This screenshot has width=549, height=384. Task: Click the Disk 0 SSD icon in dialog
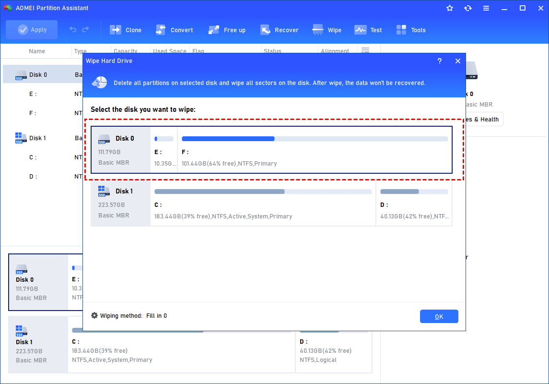click(104, 139)
